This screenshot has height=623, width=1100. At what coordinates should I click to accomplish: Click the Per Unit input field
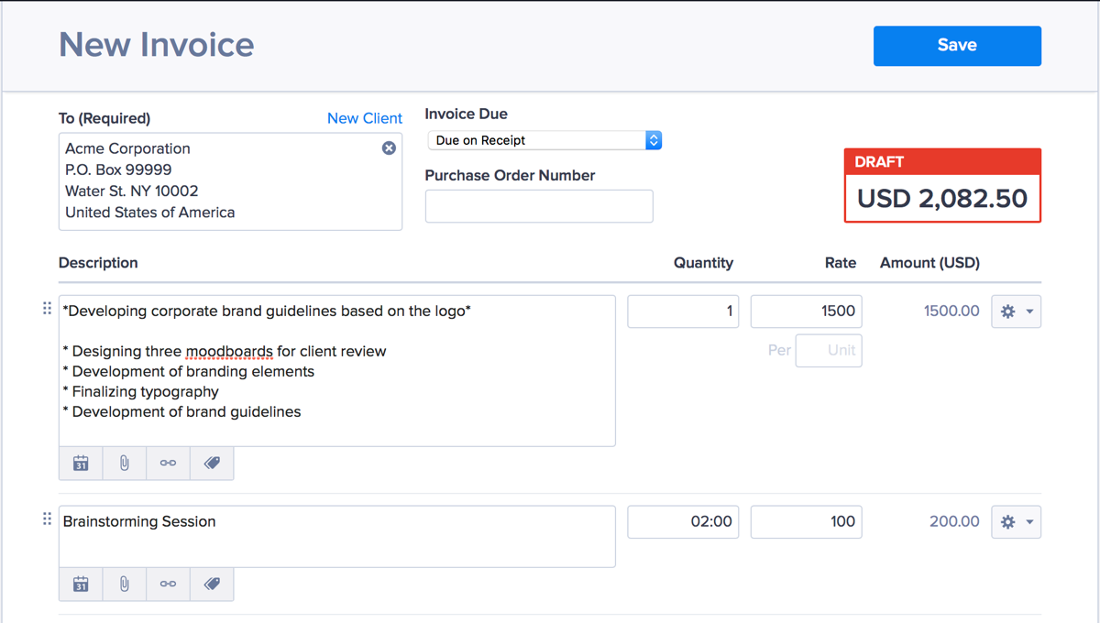point(829,350)
